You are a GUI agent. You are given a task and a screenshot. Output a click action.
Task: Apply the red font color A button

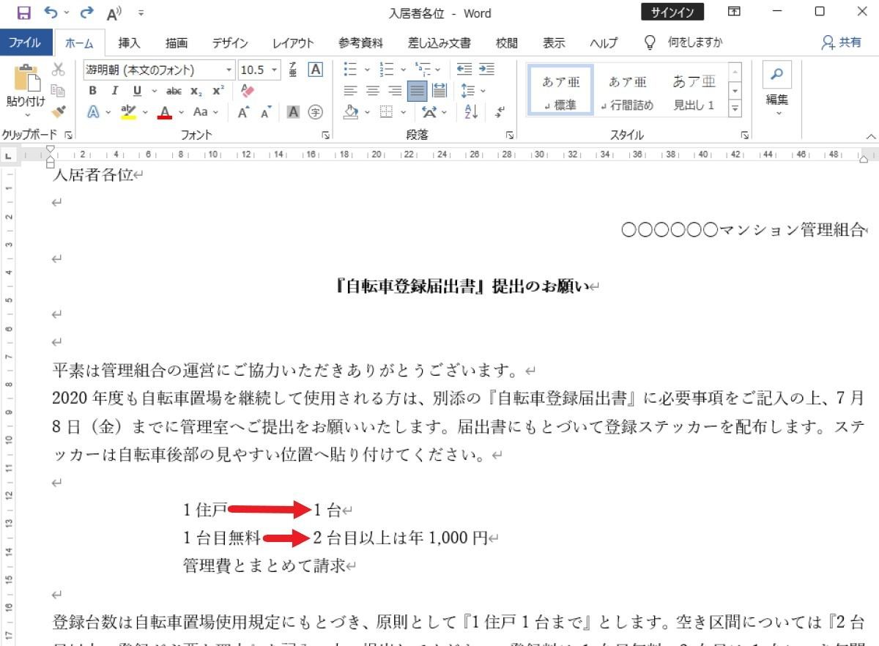tap(165, 112)
